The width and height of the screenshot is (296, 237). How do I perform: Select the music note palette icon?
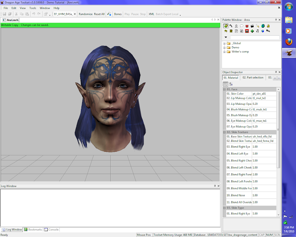coord(258,31)
